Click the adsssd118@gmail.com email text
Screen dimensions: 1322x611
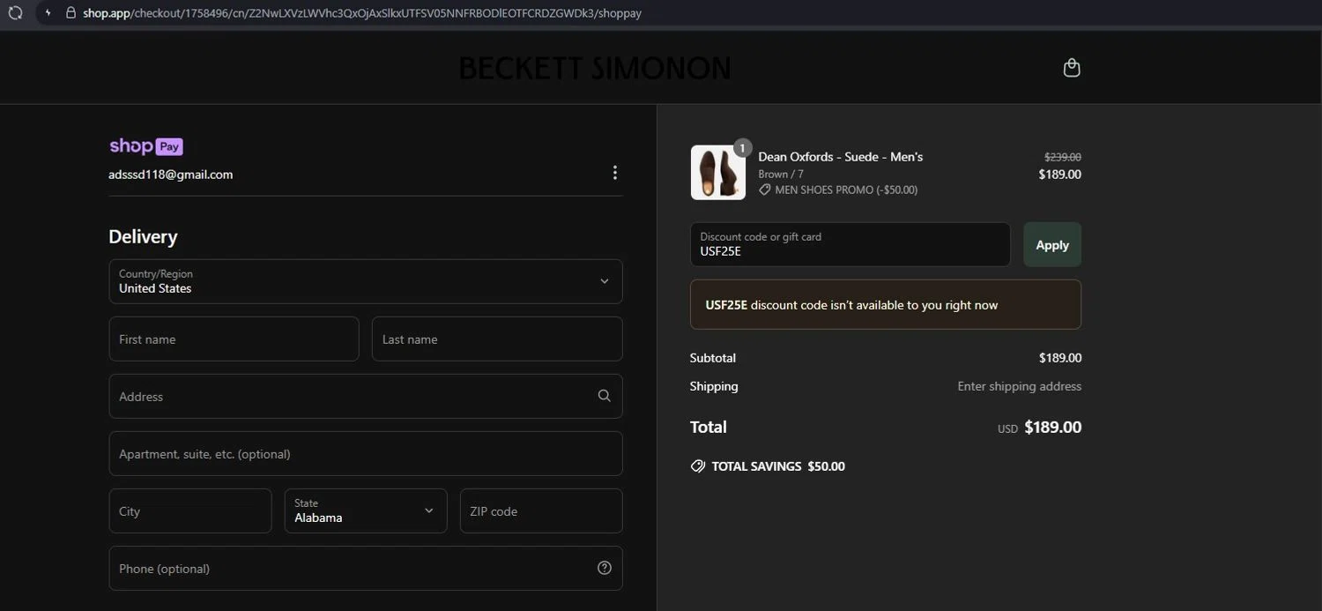tap(171, 175)
